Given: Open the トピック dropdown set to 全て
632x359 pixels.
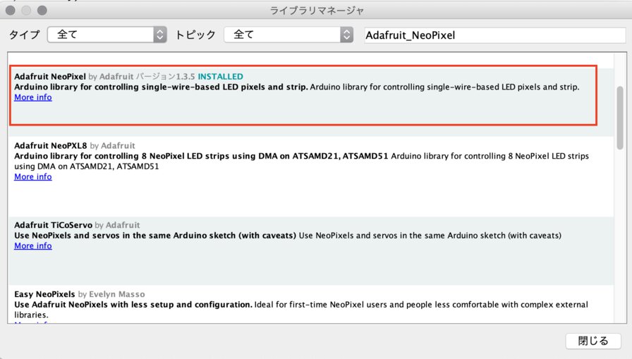Looking at the screenshot, I should [x=288, y=35].
